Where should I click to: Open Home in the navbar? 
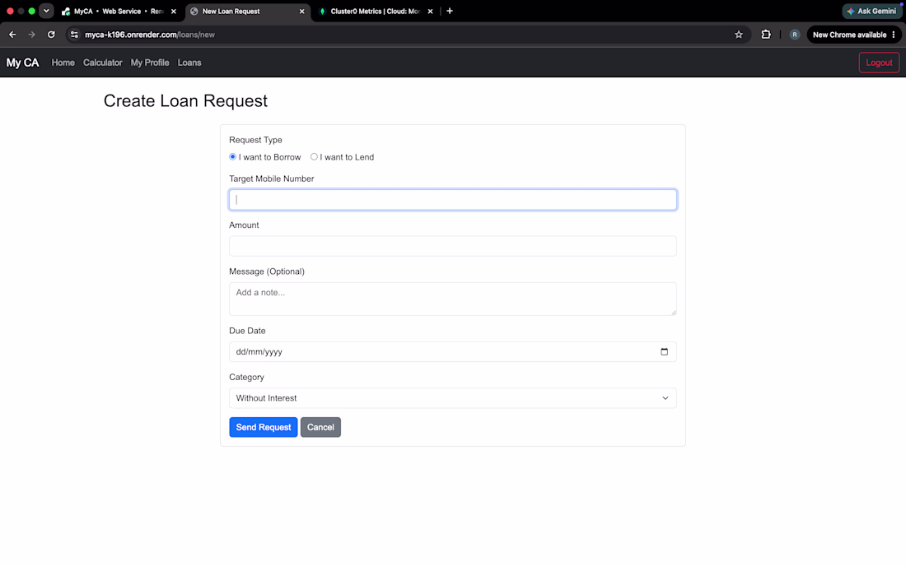(63, 63)
